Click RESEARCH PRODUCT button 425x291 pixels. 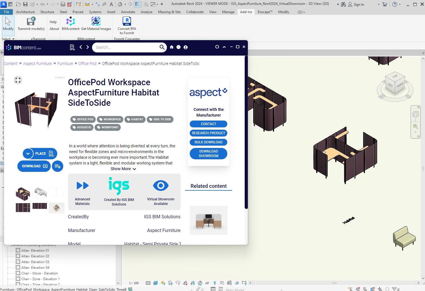coord(209,133)
